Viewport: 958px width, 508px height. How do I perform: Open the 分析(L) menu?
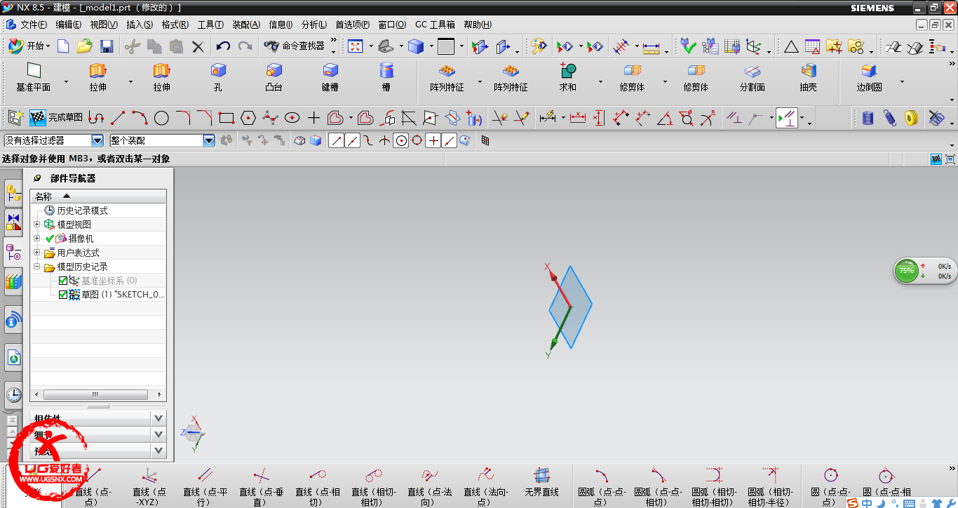click(314, 25)
